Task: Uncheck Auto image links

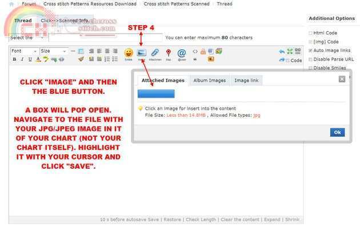Action: pyautogui.click(x=310, y=50)
